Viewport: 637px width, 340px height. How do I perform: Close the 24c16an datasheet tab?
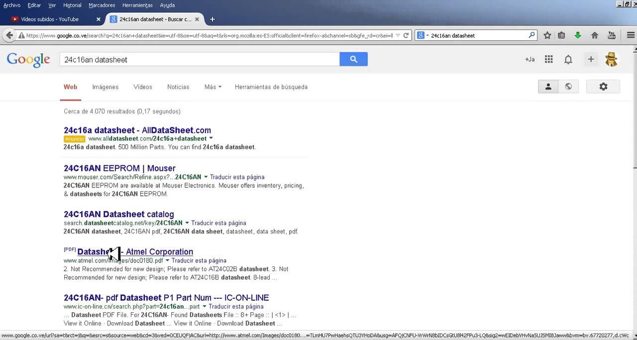pyautogui.click(x=197, y=19)
